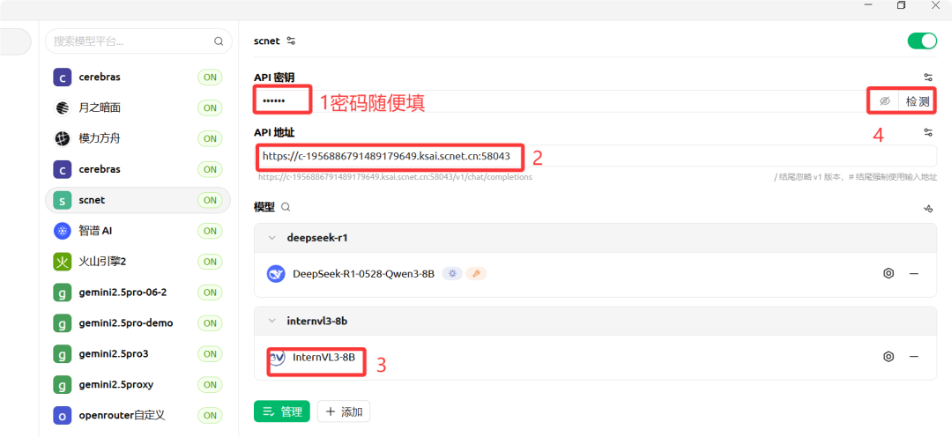Select the 火山引擎2 provider
The image size is (952, 437).
tap(138, 262)
